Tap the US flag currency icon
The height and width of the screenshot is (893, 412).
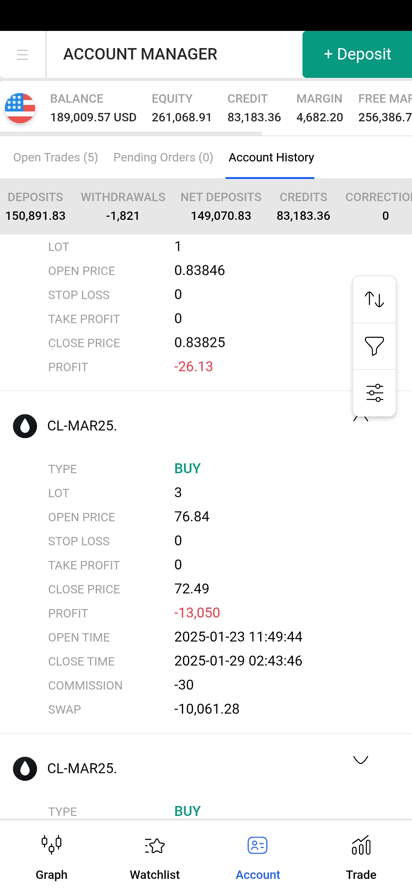coord(20,108)
